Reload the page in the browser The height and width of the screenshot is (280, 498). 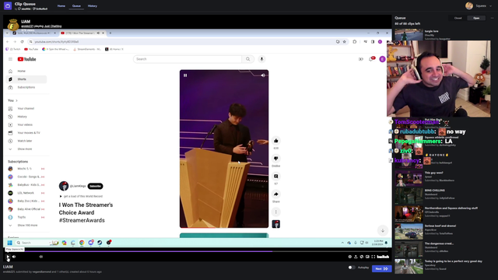click(x=22, y=41)
